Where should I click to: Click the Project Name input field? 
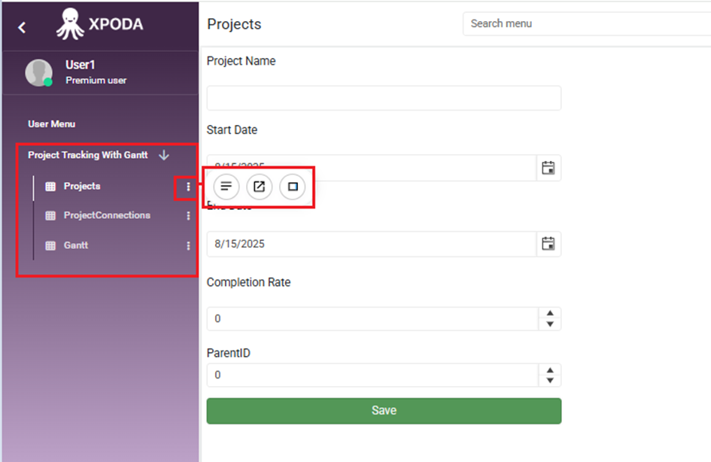[384, 98]
